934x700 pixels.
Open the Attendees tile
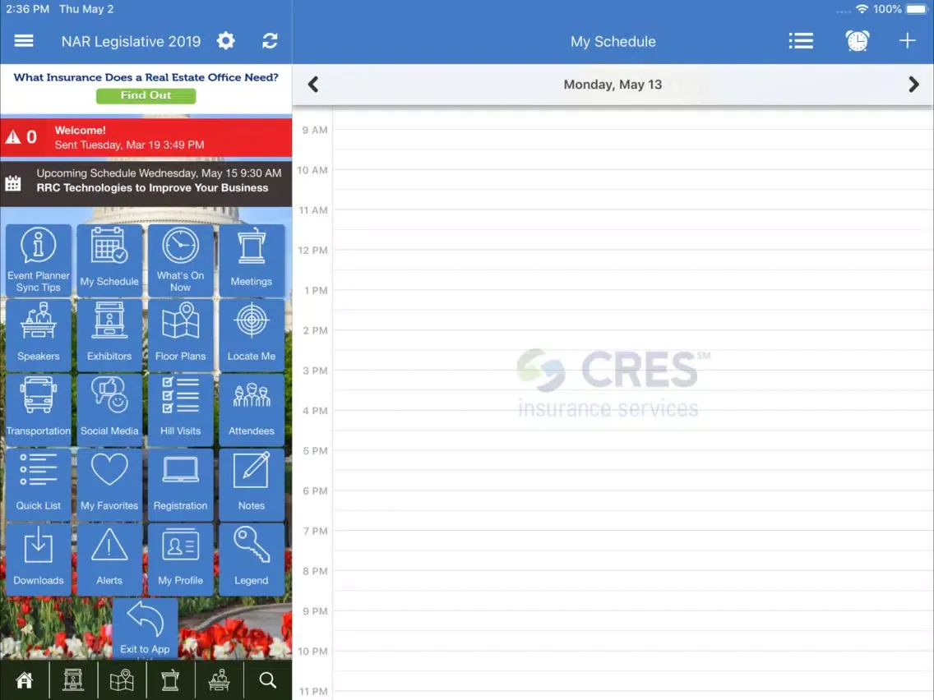[252, 410]
